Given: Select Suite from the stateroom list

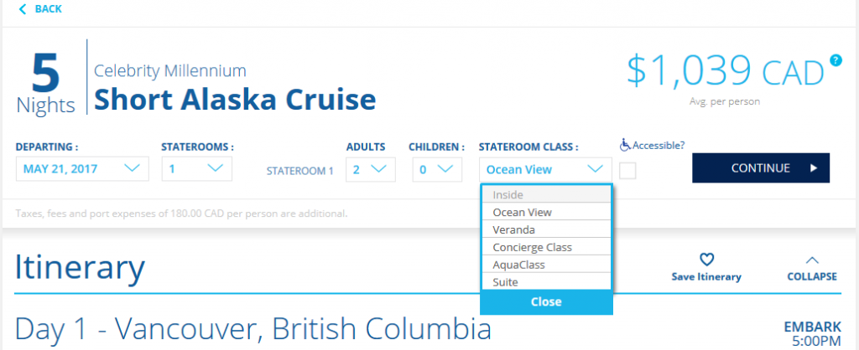Looking at the screenshot, I should coord(546,281).
